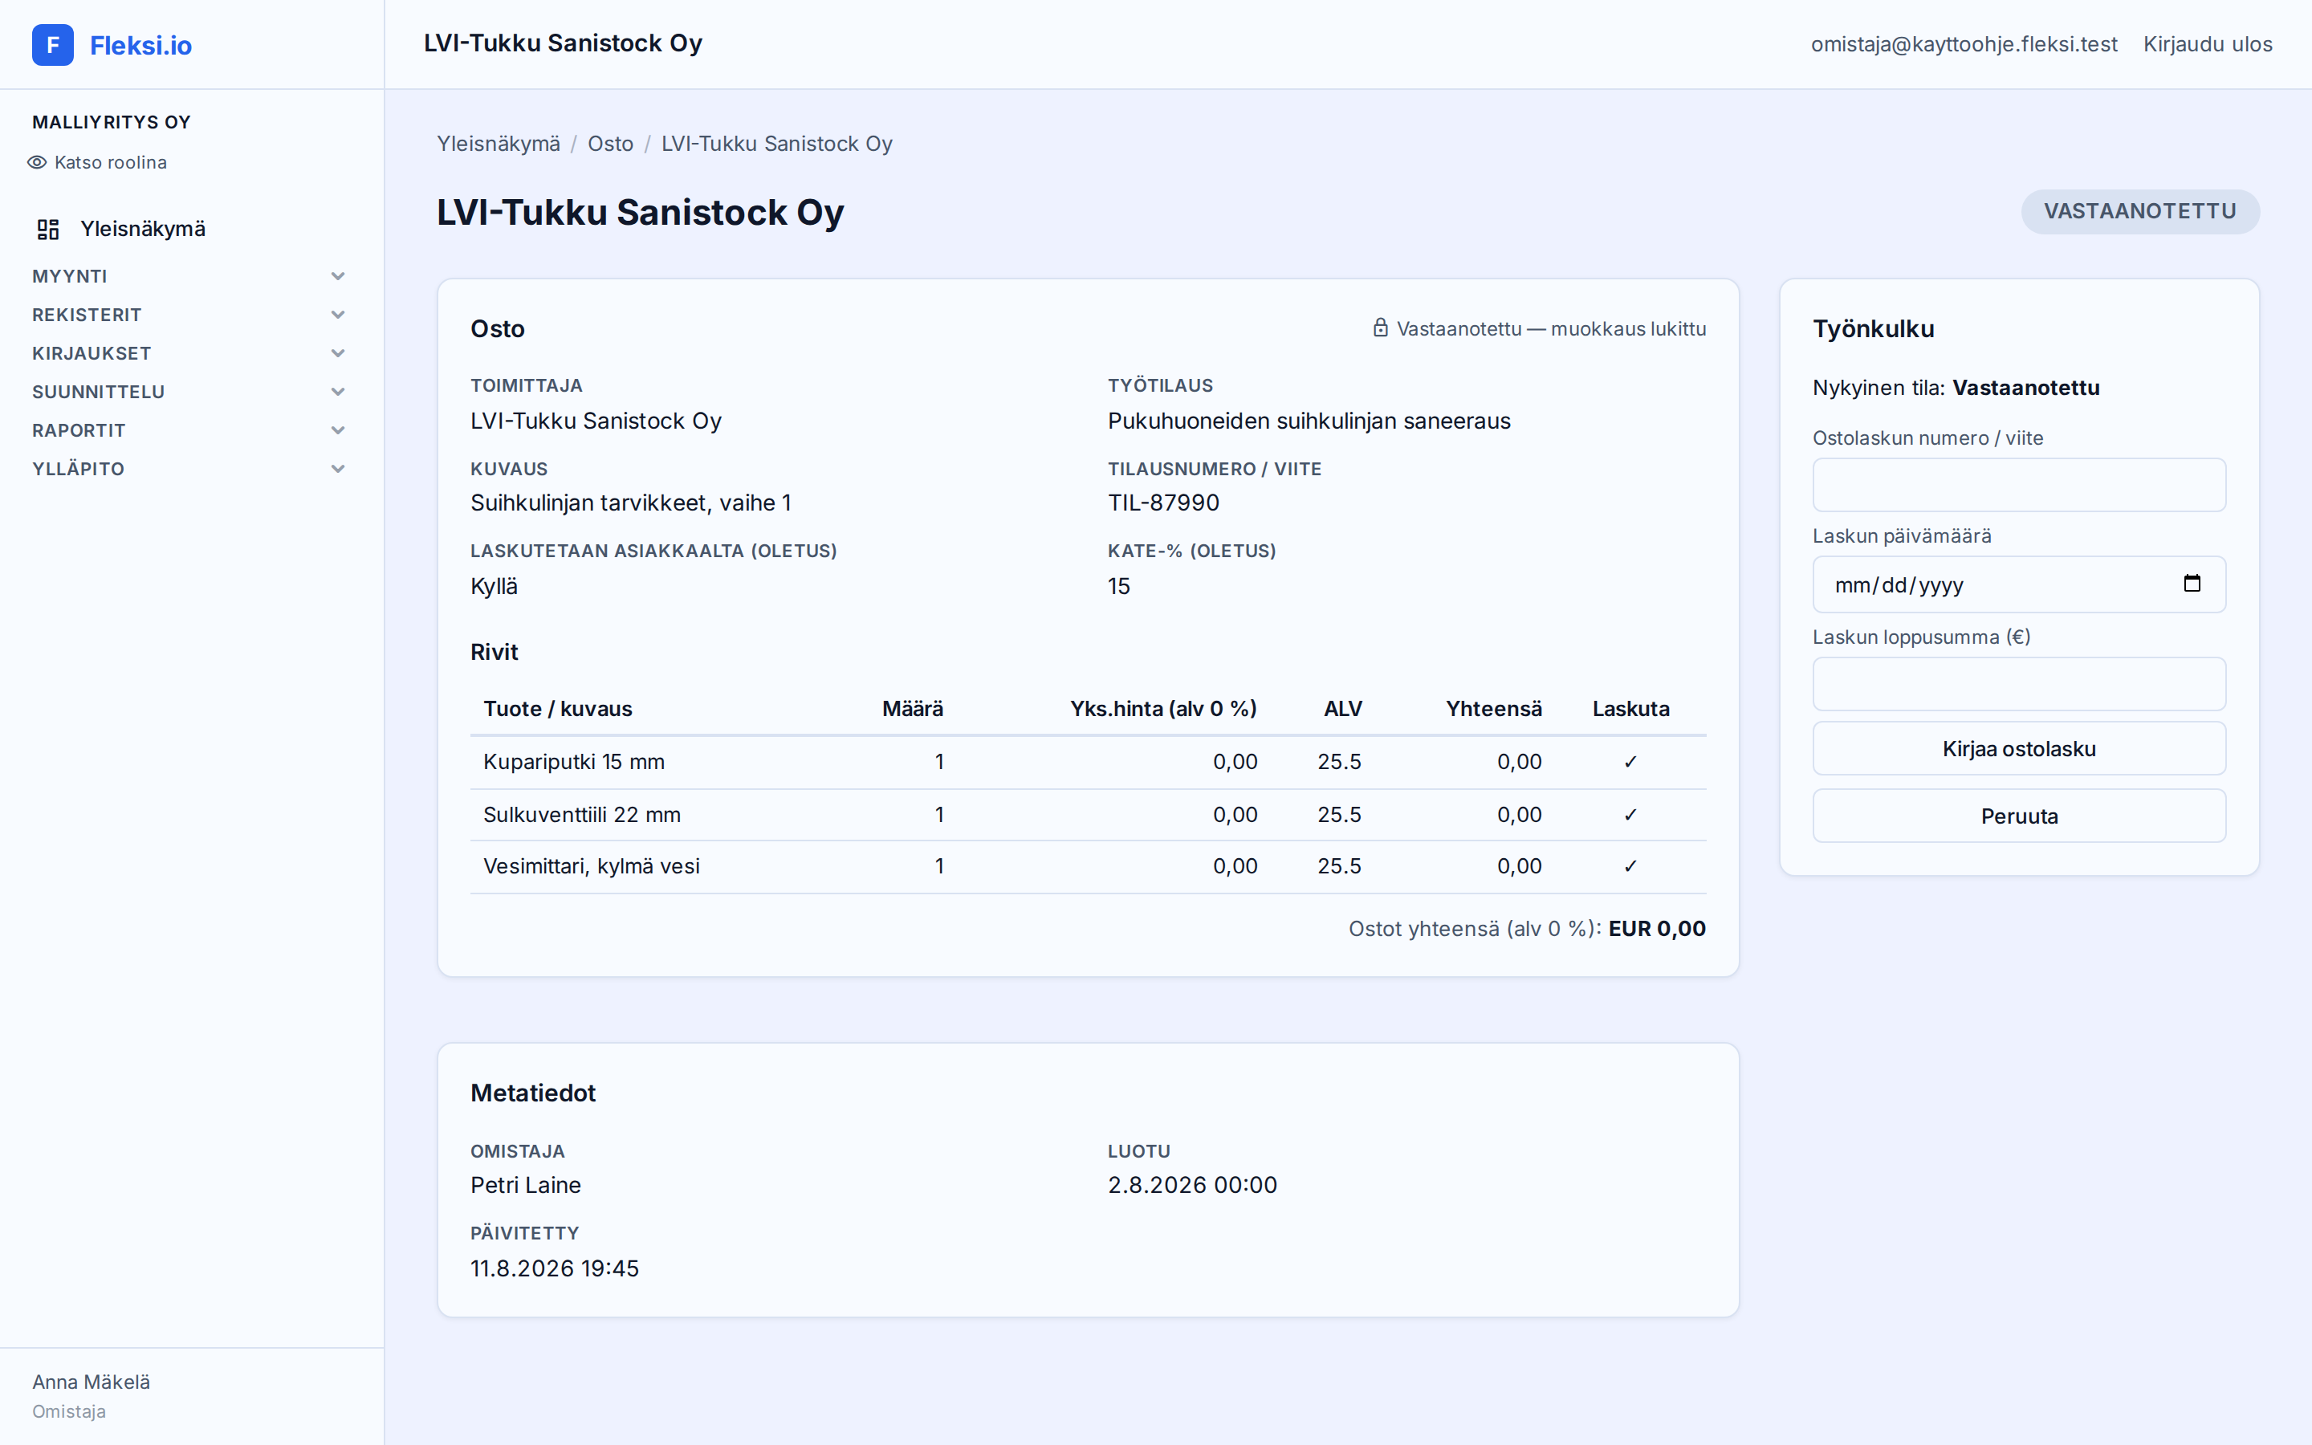The width and height of the screenshot is (2312, 1445).
Task: Click the Kirjaa ostolasku button
Action: tap(2019, 748)
